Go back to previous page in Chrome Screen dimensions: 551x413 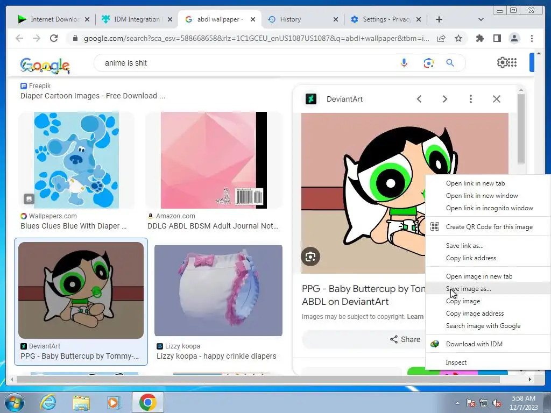pyautogui.click(x=19, y=38)
